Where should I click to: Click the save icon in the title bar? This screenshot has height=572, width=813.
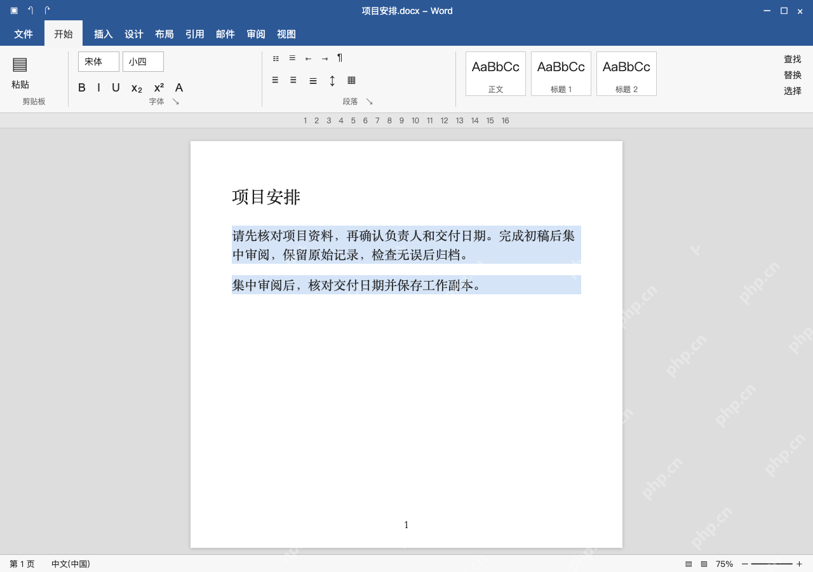14,10
